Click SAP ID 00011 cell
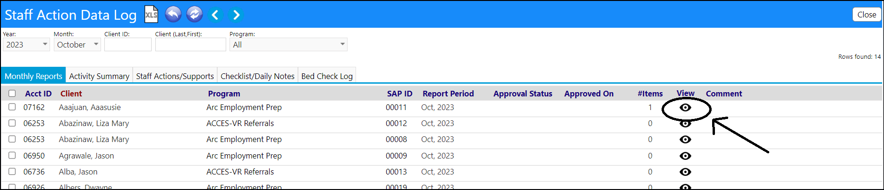884x190 pixels. pos(396,107)
